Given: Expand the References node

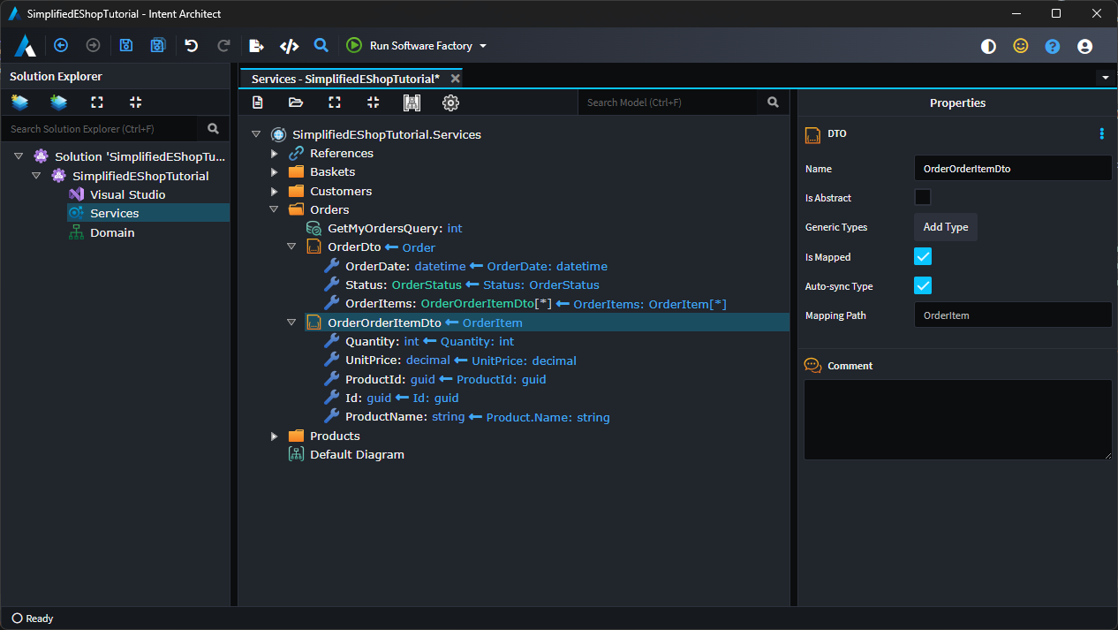Looking at the screenshot, I should click(275, 154).
